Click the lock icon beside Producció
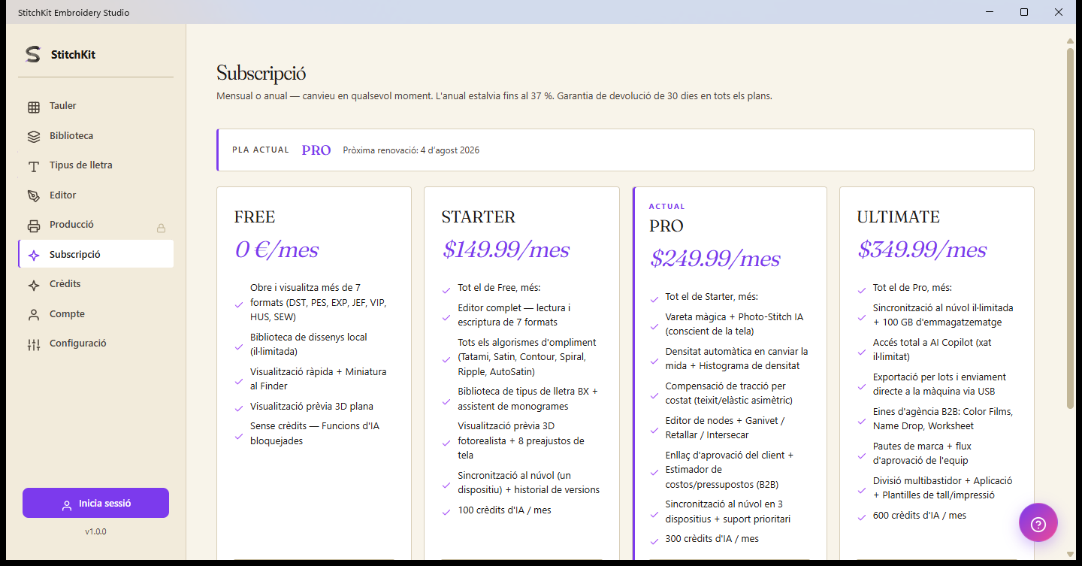 [161, 228]
